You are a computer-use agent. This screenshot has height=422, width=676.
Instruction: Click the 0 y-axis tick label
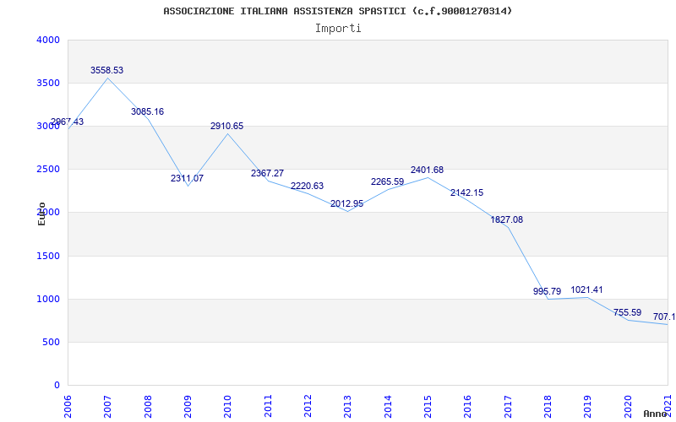tap(57, 386)
